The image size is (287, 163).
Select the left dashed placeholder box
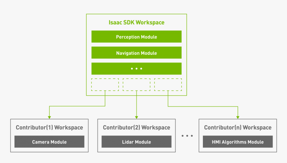click(105, 85)
